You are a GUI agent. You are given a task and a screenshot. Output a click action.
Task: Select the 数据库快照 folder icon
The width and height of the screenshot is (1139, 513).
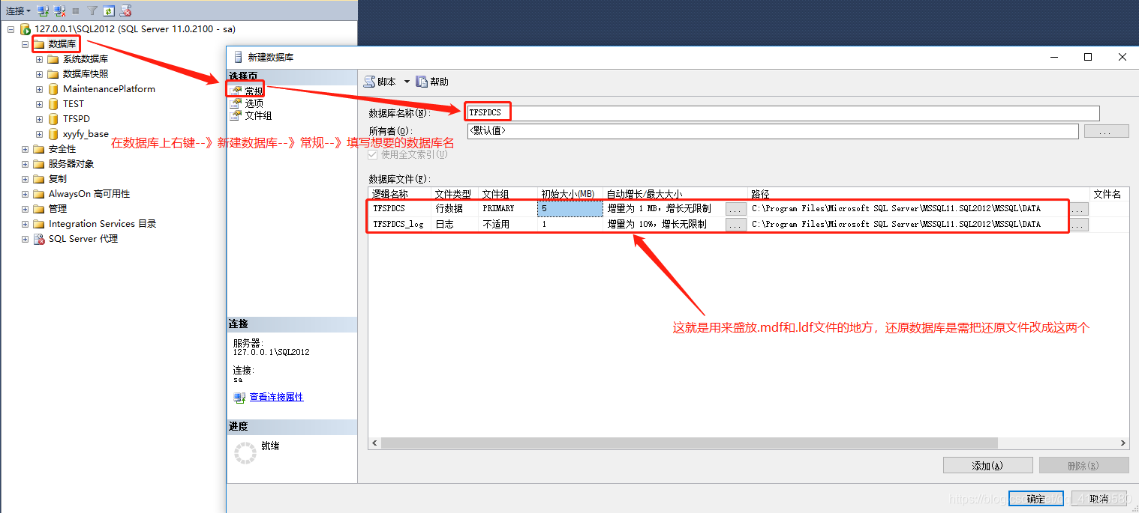point(53,74)
